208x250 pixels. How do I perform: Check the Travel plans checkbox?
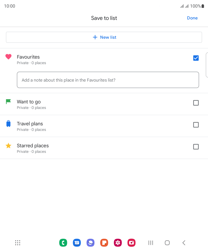[x=196, y=125]
